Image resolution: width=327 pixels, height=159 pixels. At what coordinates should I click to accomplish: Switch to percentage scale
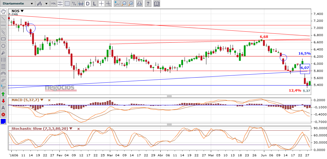tap(74, 4)
